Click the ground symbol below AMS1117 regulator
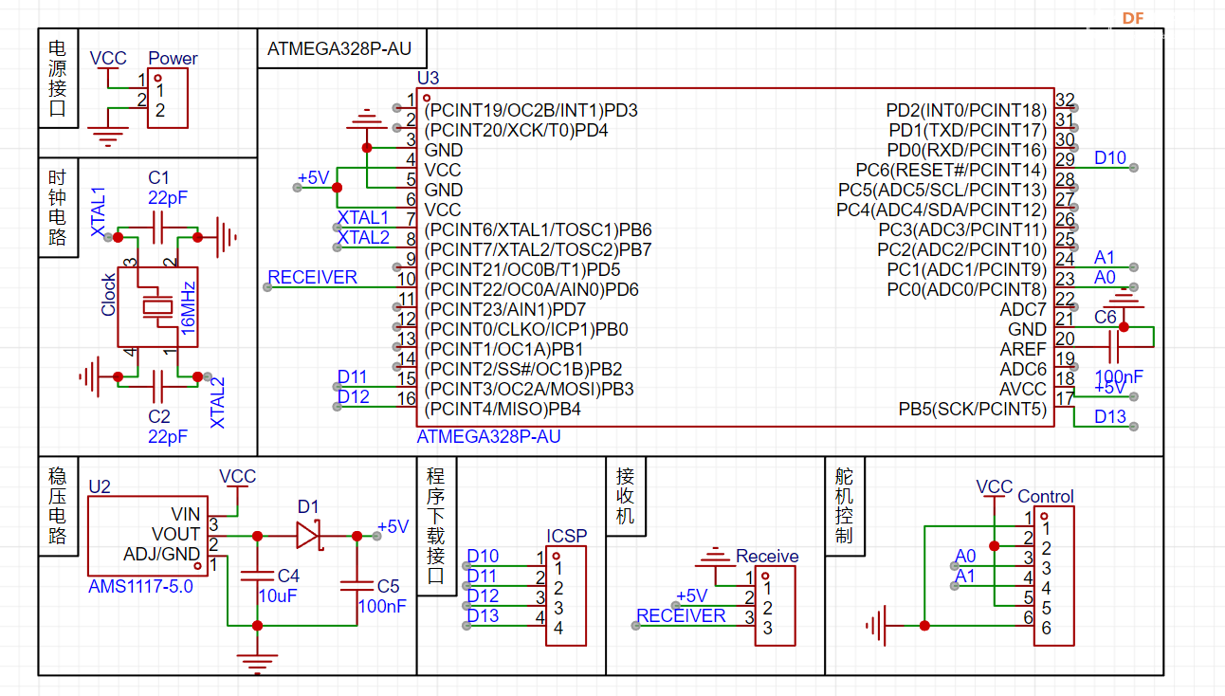The image size is (1225, 696). click(x=257, y=661)
